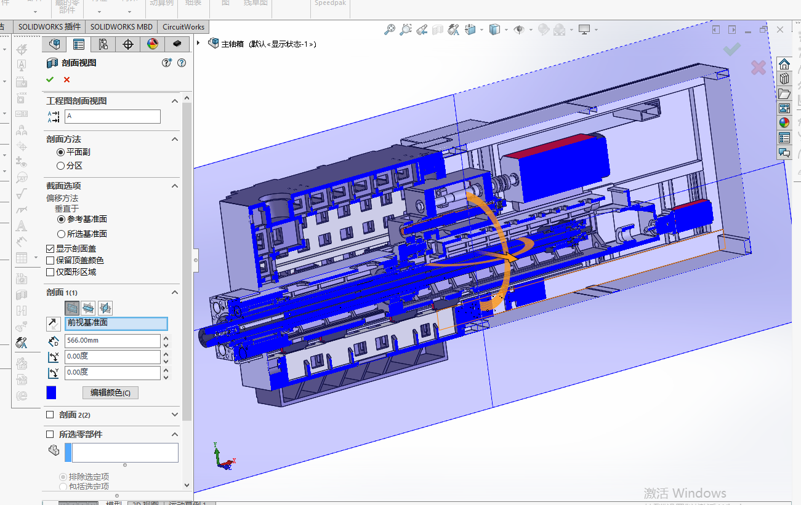Image resolution: width=801 pixels, height=505 pixels.
Task: Open Custom Properties task pane icon
Action: (784, 138)
